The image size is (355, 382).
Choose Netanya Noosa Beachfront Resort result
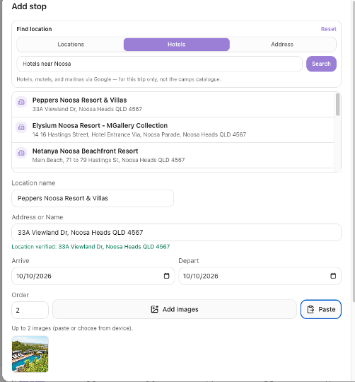click(173, 155)
